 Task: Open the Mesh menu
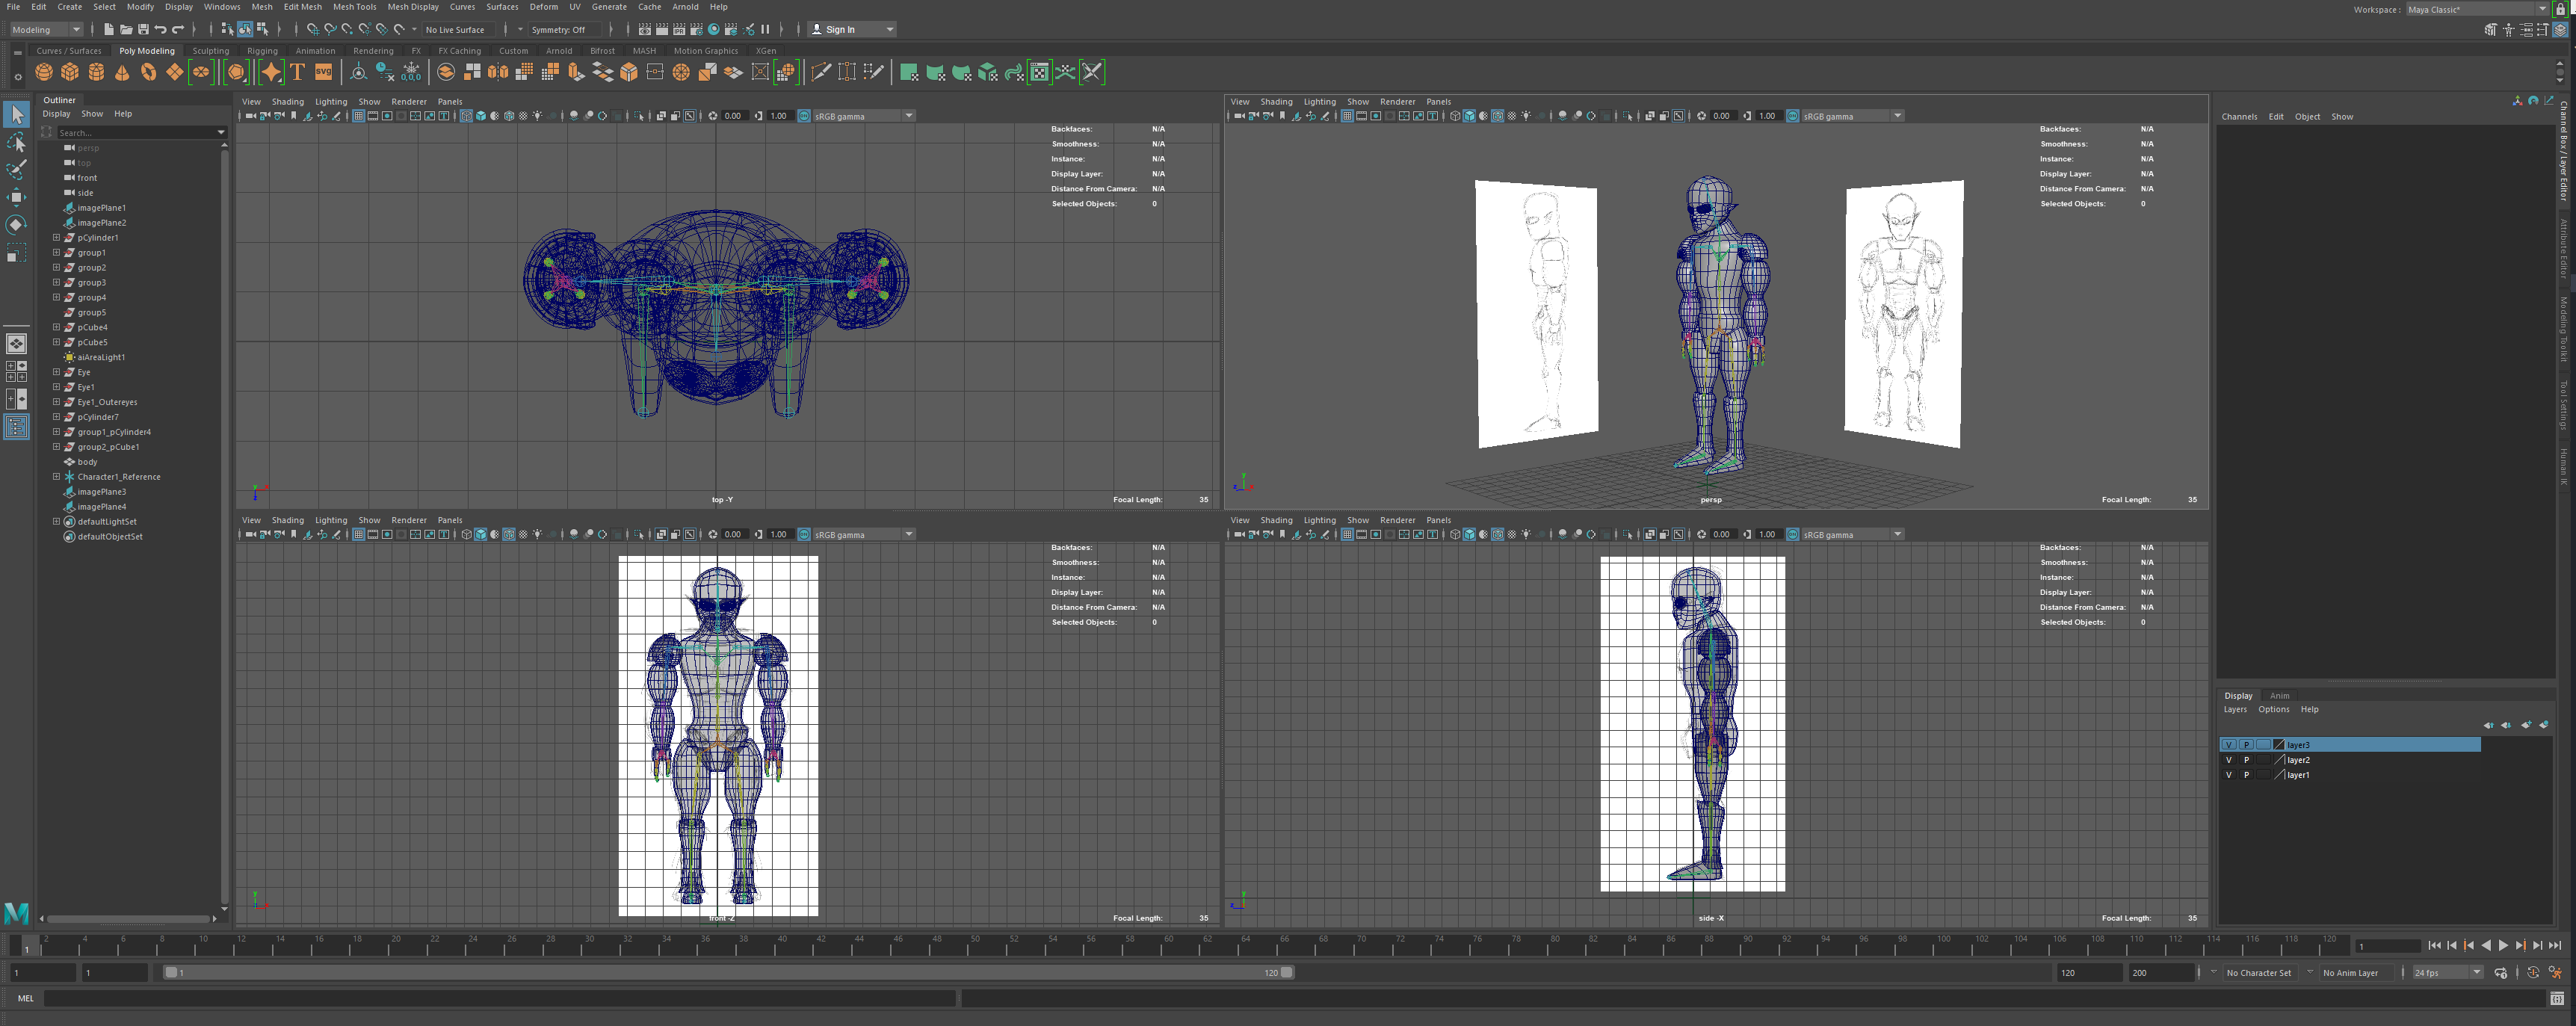[x=261, y=7]
